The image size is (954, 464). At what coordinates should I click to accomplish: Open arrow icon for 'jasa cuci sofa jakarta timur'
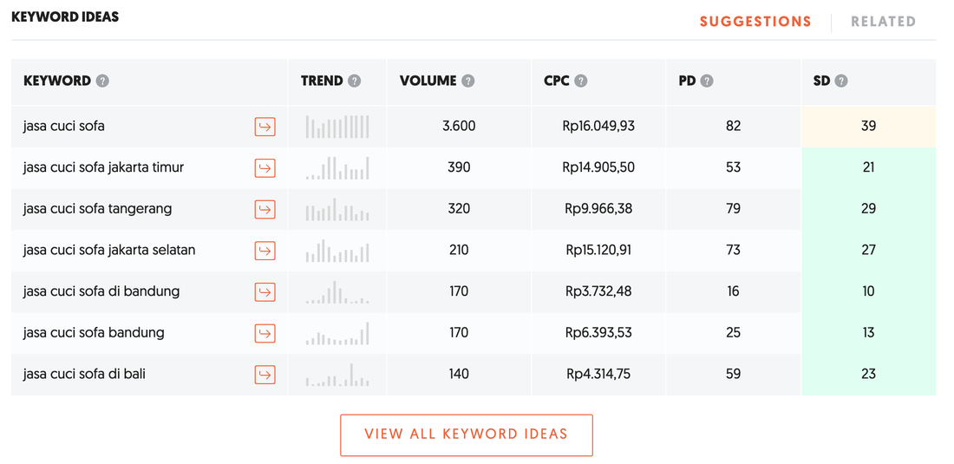pos(265,167)
